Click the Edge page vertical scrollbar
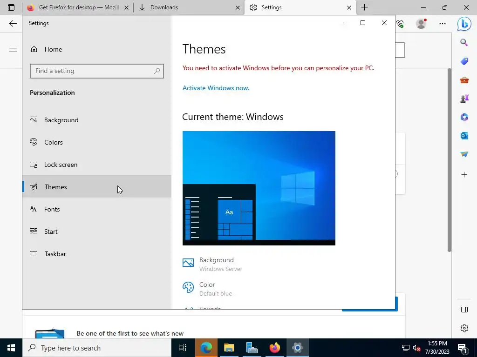The image size is (477, 357). (x=450, y=160)
